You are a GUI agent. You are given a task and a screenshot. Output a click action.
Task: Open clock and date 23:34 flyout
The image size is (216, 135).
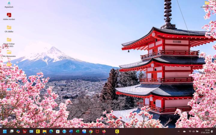(205, 131)
